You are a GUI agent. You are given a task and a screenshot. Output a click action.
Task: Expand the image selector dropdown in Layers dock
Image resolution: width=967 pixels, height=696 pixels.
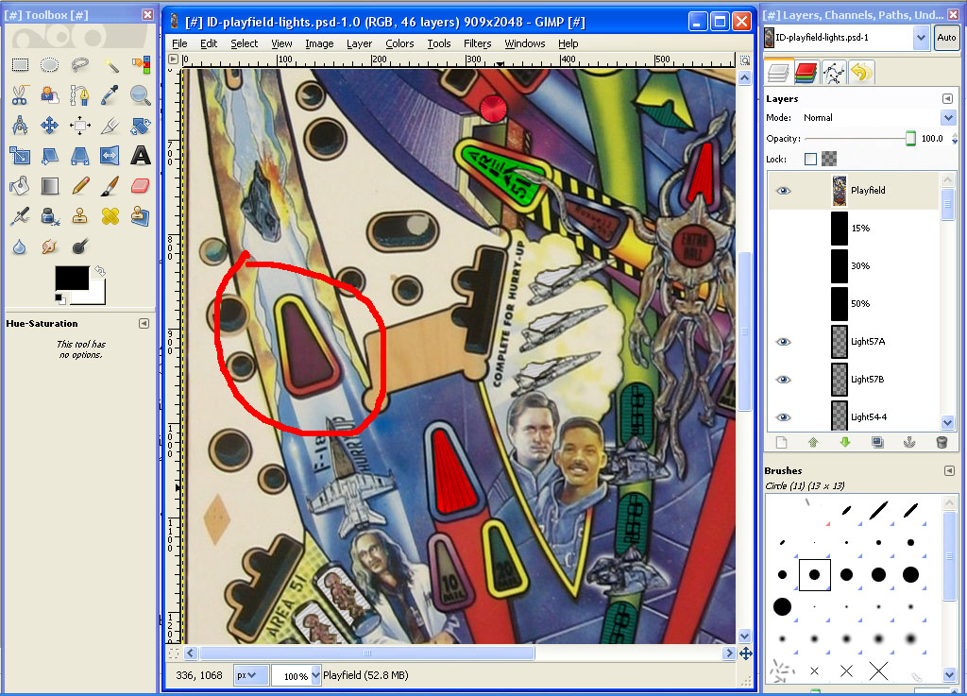921,38
